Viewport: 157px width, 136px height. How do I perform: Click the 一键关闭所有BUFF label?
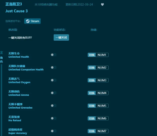(20, 38)
